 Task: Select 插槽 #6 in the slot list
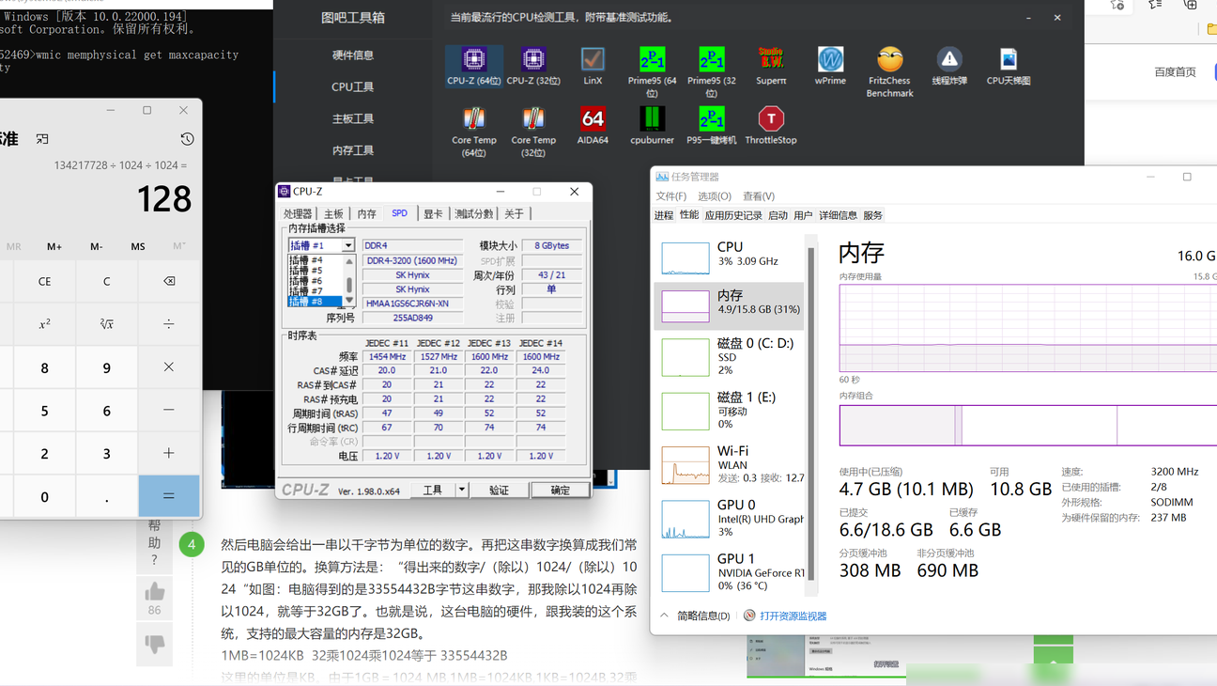(315, 281)
